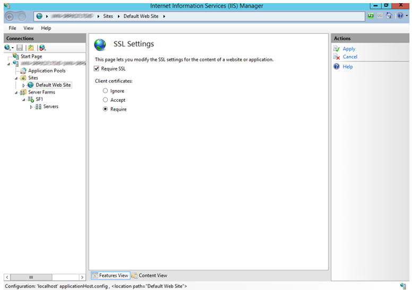
Task: Click the Application Pools icon
Action: pos(23,71)
